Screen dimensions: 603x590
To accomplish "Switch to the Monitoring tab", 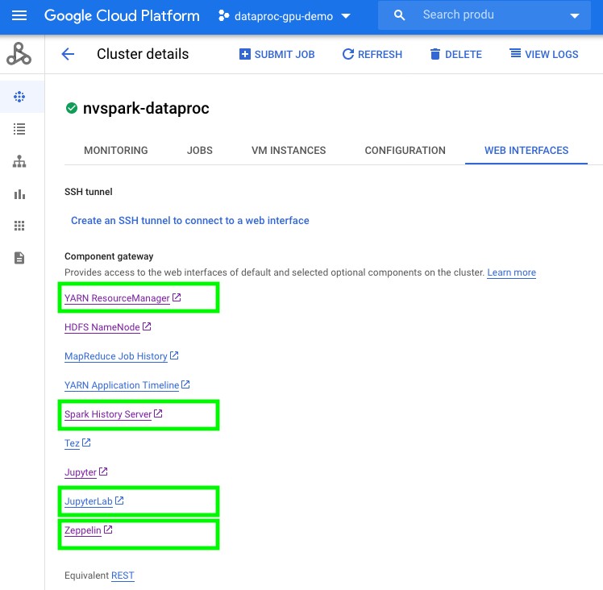I will click(115, 151).
